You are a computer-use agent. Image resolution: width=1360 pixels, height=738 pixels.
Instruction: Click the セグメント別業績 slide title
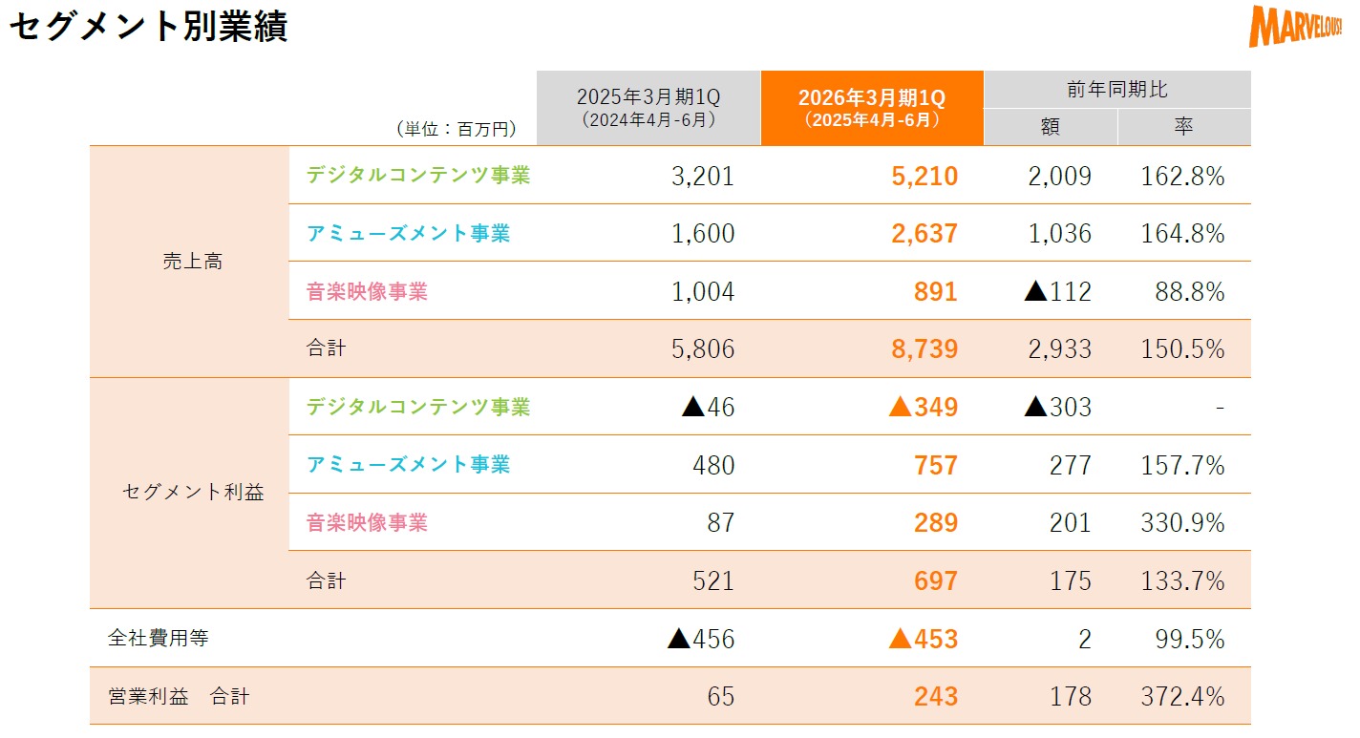148,28
